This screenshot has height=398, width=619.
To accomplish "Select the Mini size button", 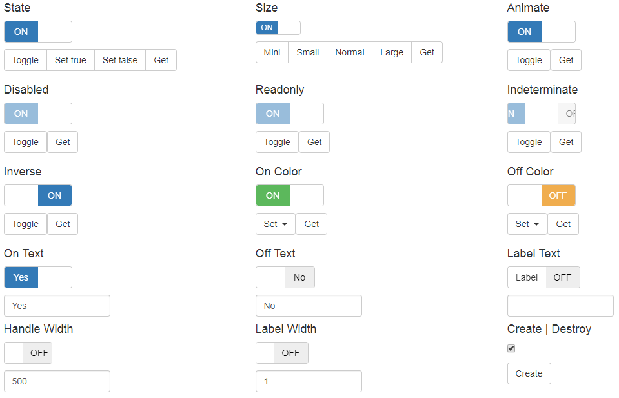I will pyautogui.click(x=271, y=52).
